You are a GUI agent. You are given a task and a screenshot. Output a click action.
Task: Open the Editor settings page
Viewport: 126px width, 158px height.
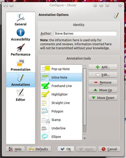(x=21, y=95)
